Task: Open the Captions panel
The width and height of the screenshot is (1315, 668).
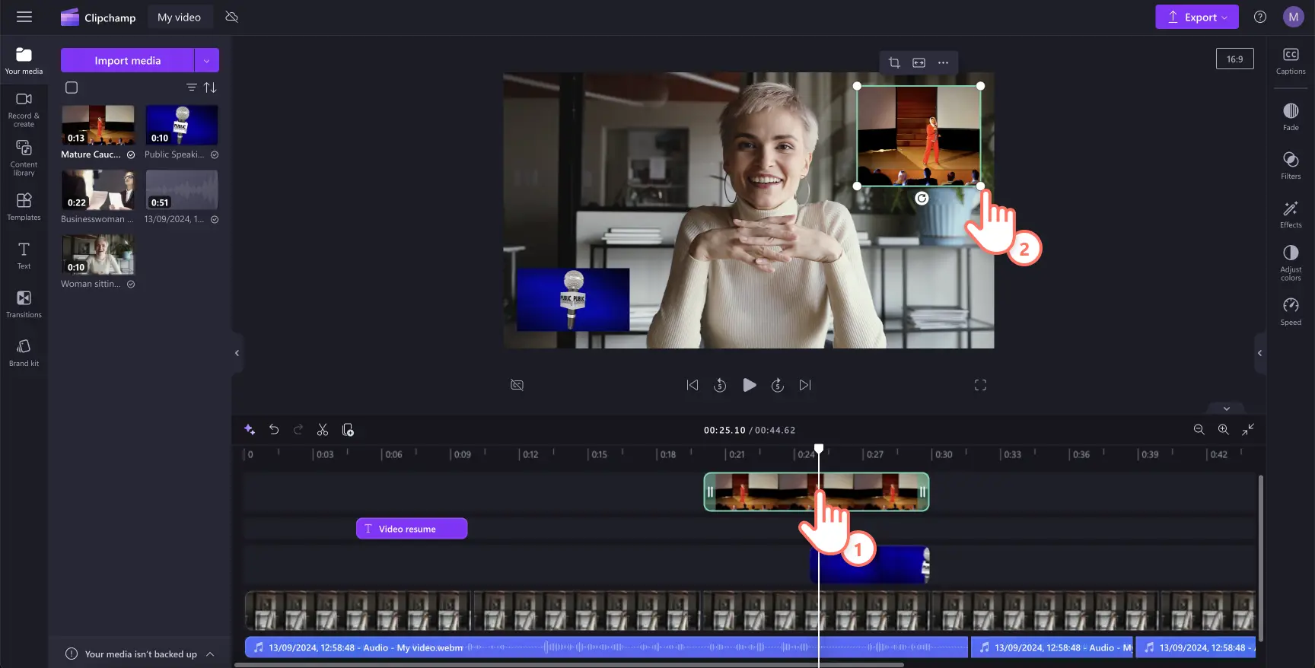Action: point(1291,61)
